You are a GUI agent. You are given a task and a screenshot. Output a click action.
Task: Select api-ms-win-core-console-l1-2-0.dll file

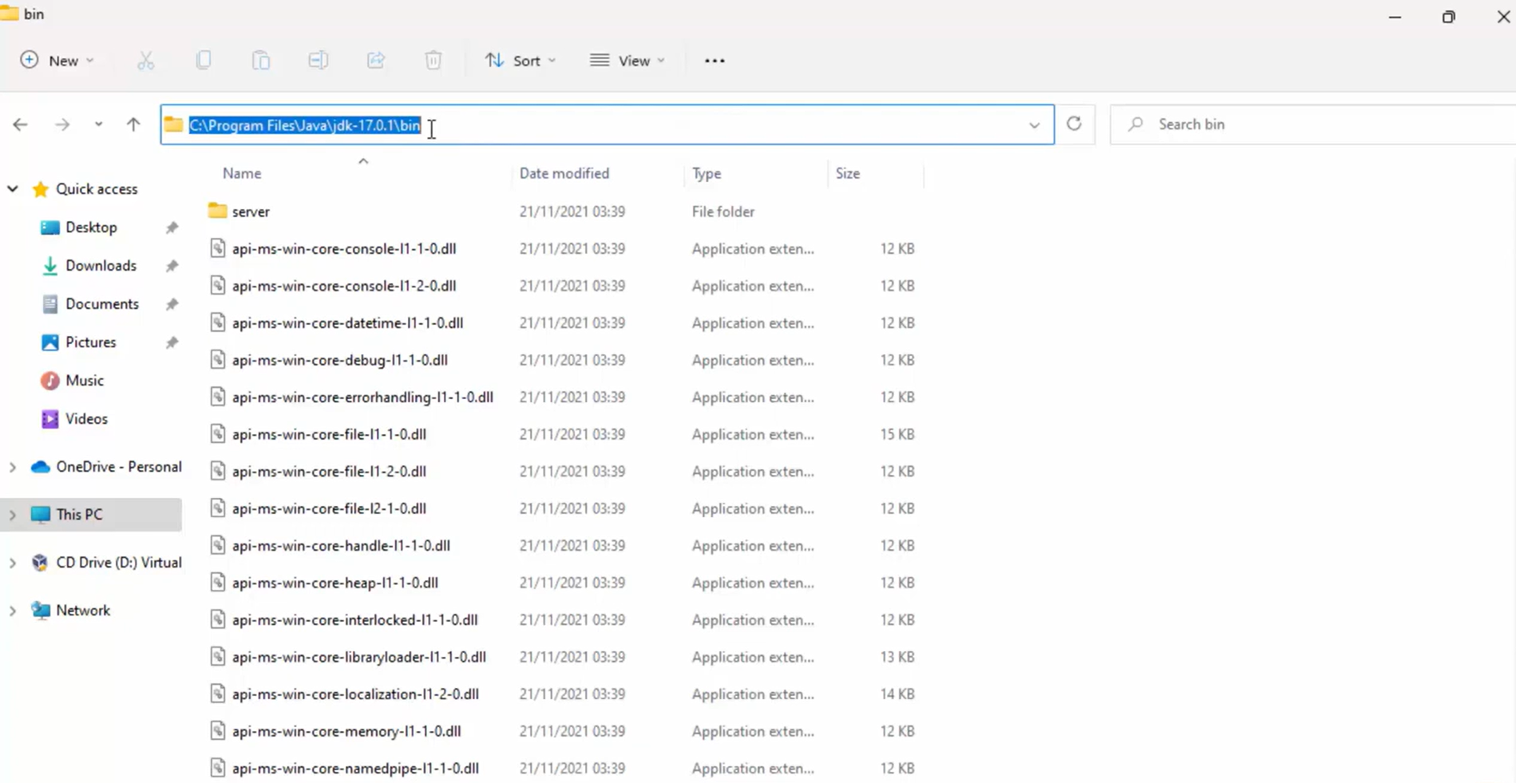(x=344, y=286)
